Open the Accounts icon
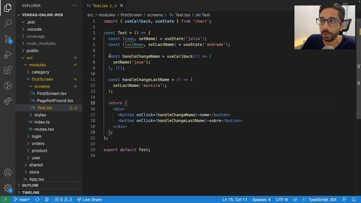The height and width of the screenshot is (203, 361). click(x=7, y=173)
